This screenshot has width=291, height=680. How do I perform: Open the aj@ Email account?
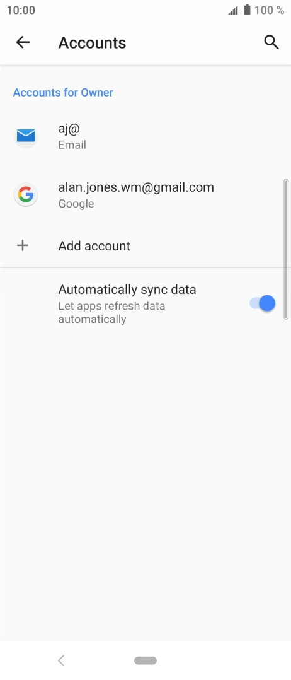click(x=145, y=136)
